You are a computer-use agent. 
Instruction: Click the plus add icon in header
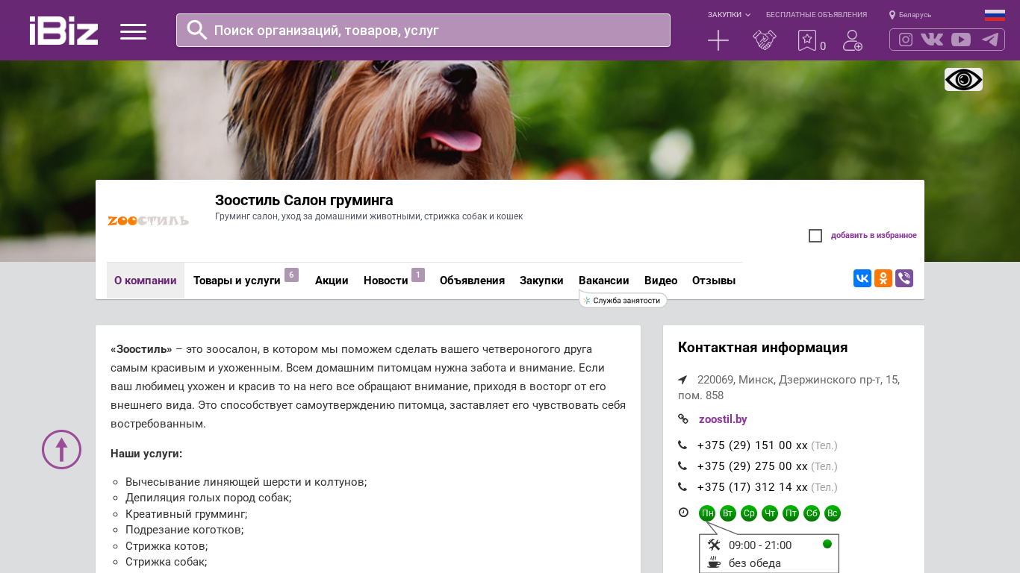click(x=718, y=40)
